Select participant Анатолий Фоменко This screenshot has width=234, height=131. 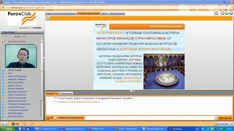tap(18, 76)
